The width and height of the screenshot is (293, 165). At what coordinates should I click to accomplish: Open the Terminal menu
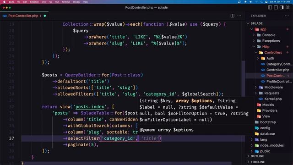click(66, 2)
